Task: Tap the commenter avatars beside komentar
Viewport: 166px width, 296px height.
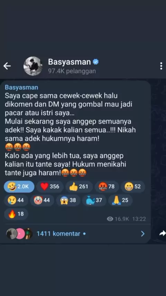Action: coord(19,234)
